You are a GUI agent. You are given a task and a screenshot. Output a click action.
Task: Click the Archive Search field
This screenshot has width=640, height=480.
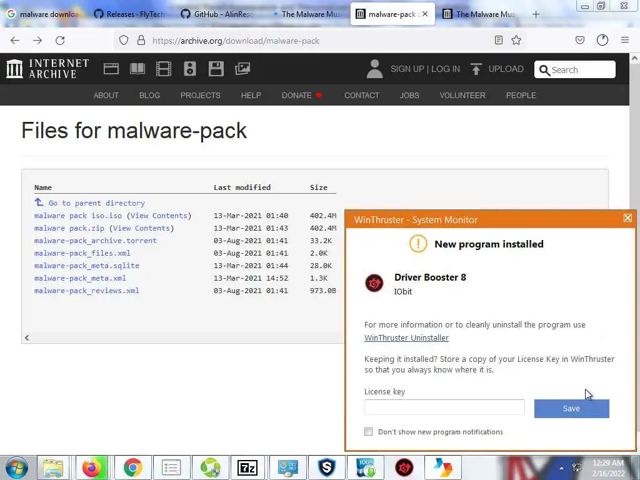click(x=575, y=69)
